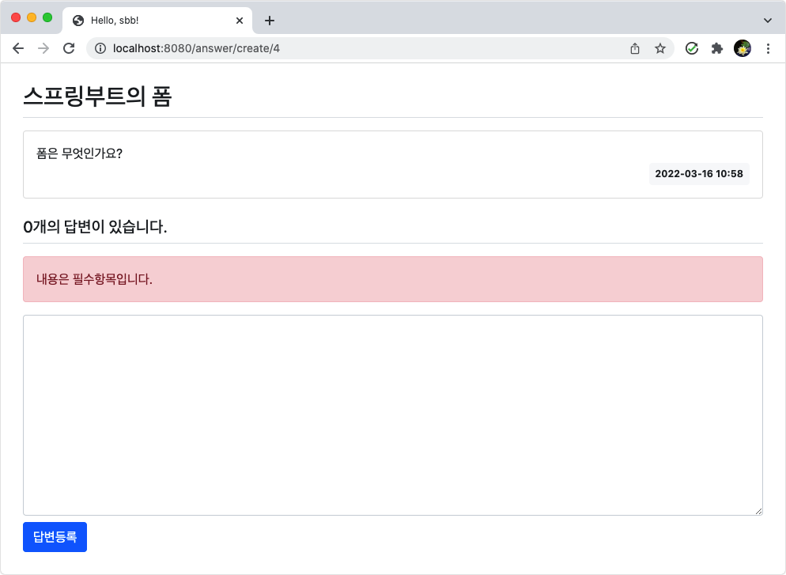Screen dimensions: 786x575
Task: View site information icon in address bar
Action: (100, 48)
